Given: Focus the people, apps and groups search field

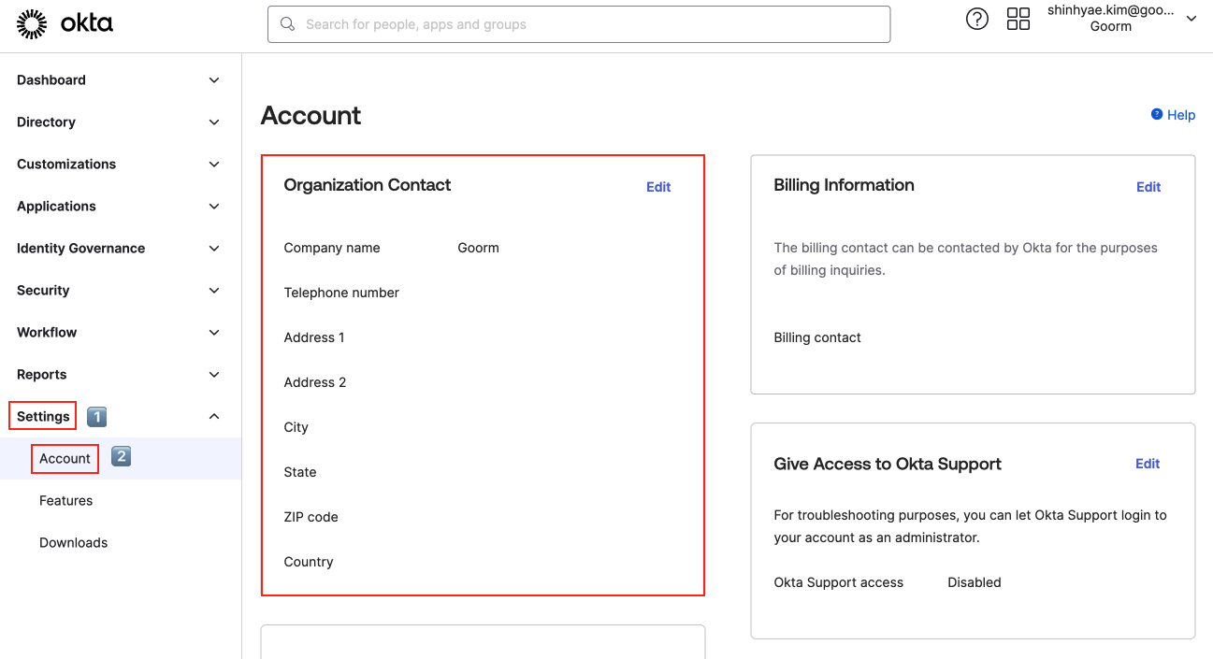Looking at the screenshot, I should [x=589, y=24].
